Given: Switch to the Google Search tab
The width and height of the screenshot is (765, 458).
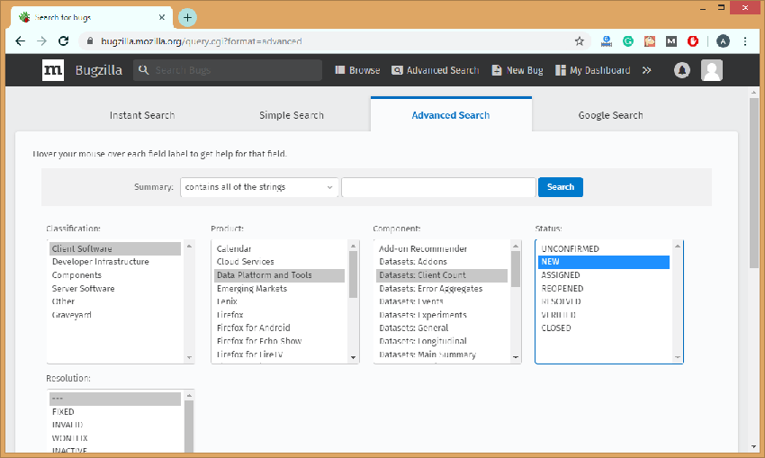Looking at the screenshot, I should 610,115.
